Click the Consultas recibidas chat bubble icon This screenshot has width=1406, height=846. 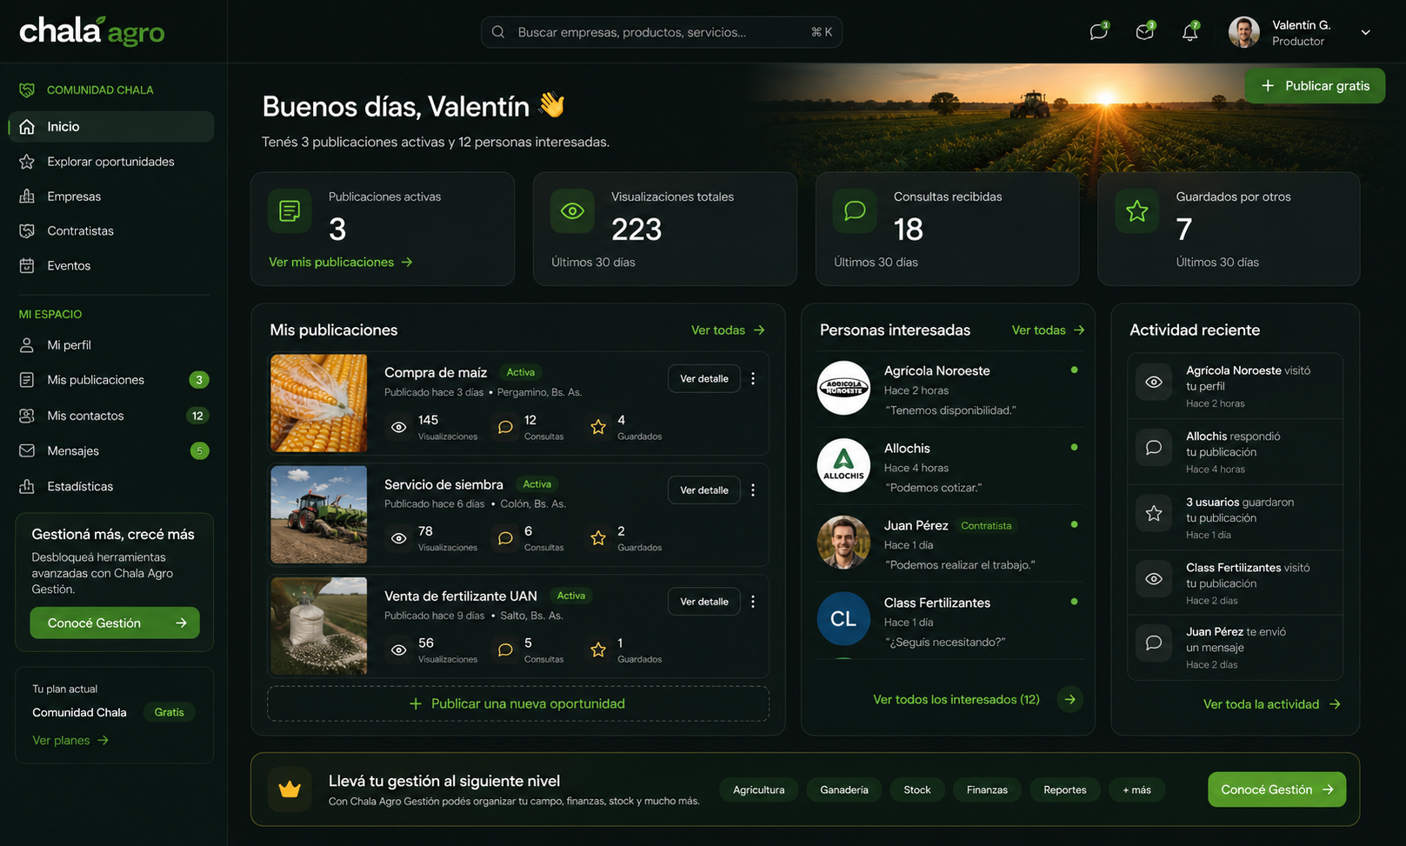(855, 210)
